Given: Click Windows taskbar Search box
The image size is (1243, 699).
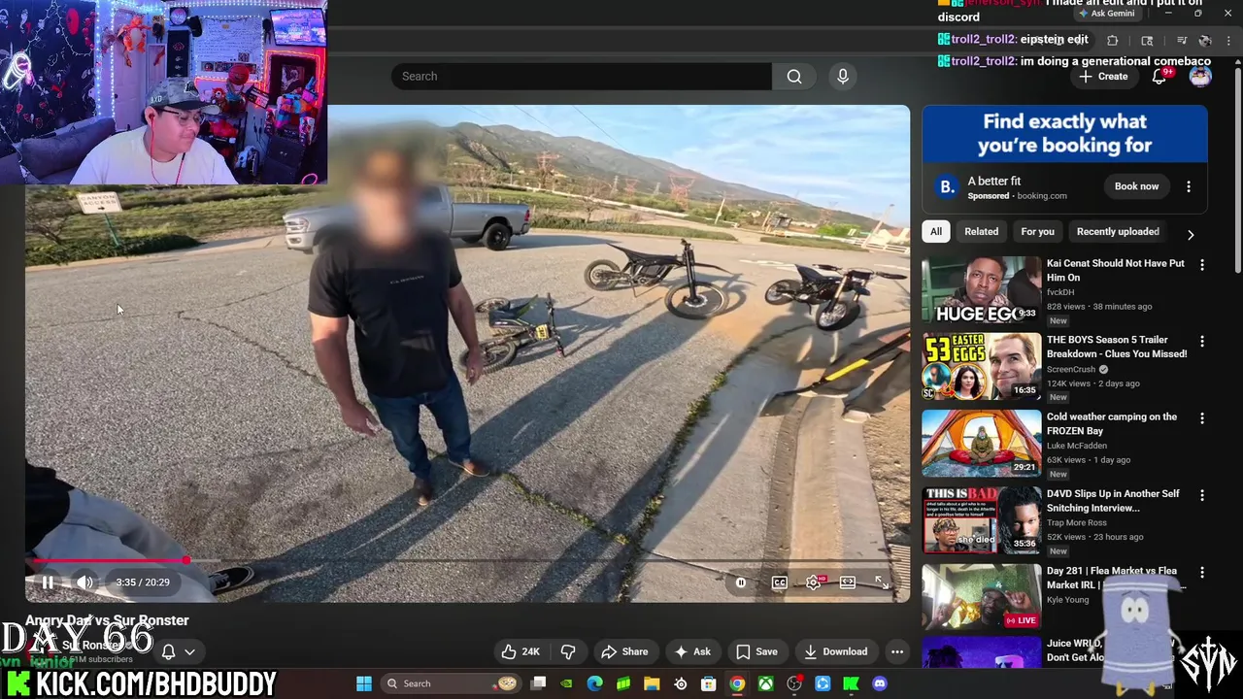Looking at the screenshot, I should click(451, 683).
